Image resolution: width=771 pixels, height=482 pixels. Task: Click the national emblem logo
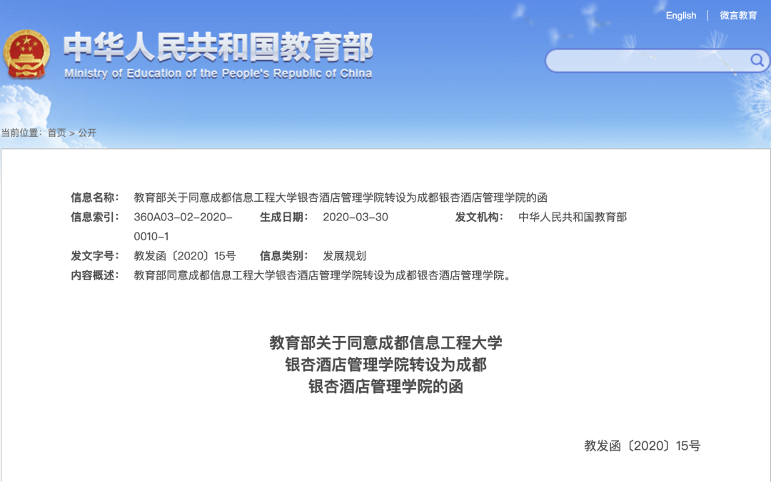pyautogui.click(x=27, y=56)
